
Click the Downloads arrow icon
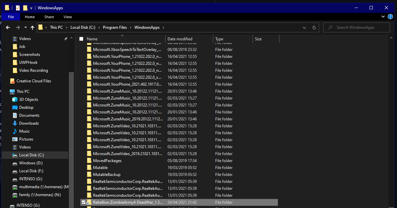[x=15, y=123]
